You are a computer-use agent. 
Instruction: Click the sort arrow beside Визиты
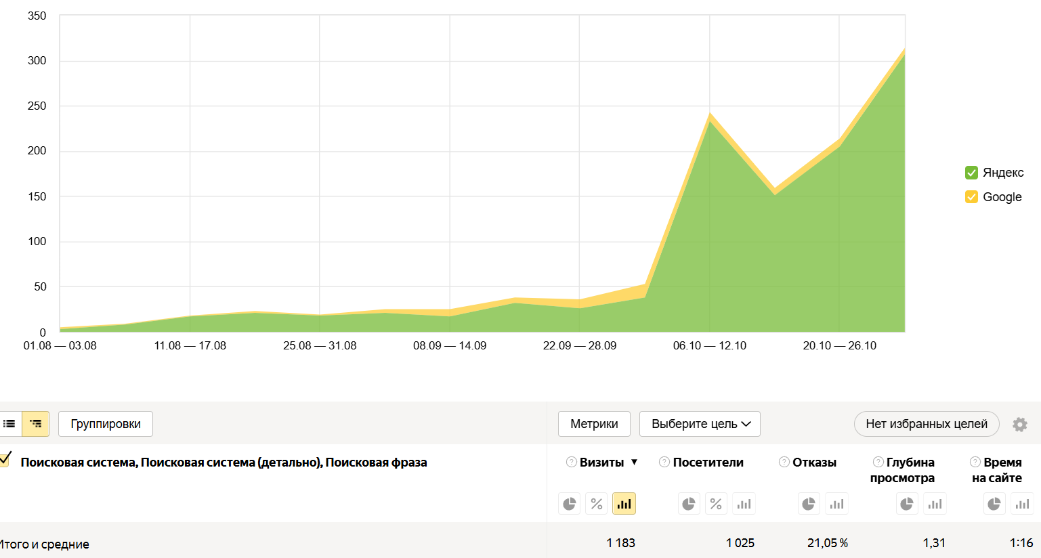click(635, 462)
